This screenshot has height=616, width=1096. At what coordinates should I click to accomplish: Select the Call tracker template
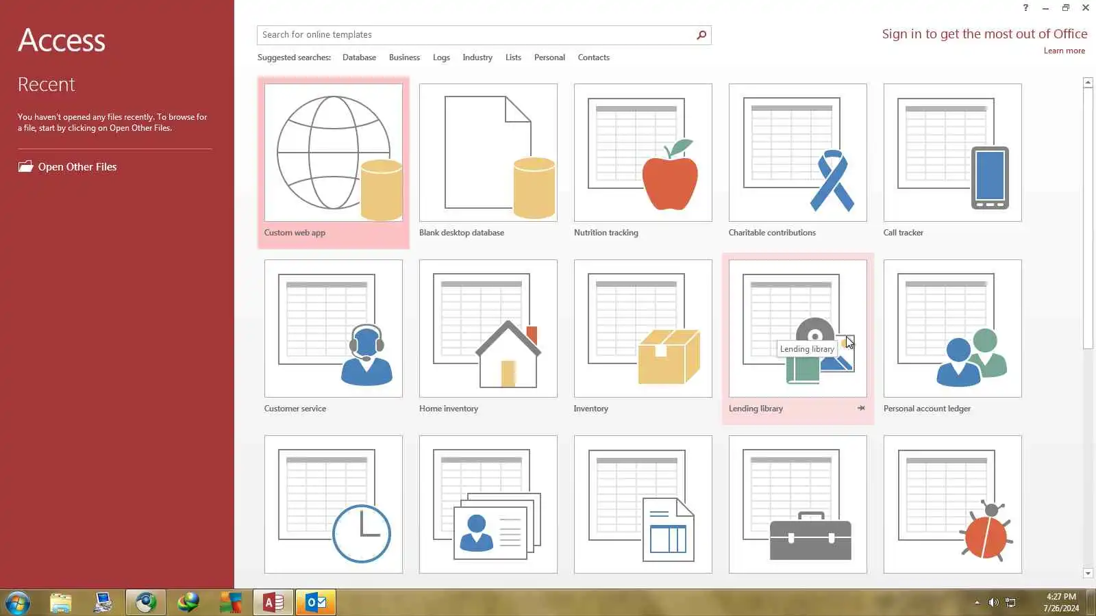[x=953, y=162]
